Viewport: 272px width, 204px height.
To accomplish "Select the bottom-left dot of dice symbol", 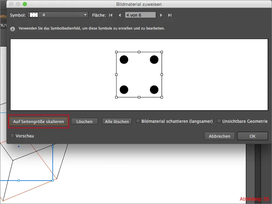I will tap(124, 90).
